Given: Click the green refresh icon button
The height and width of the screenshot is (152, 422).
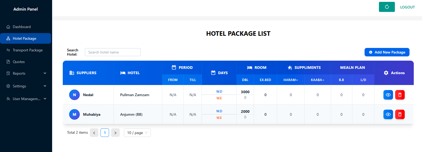Looking at the screenshot, I should tap(387, 7).
